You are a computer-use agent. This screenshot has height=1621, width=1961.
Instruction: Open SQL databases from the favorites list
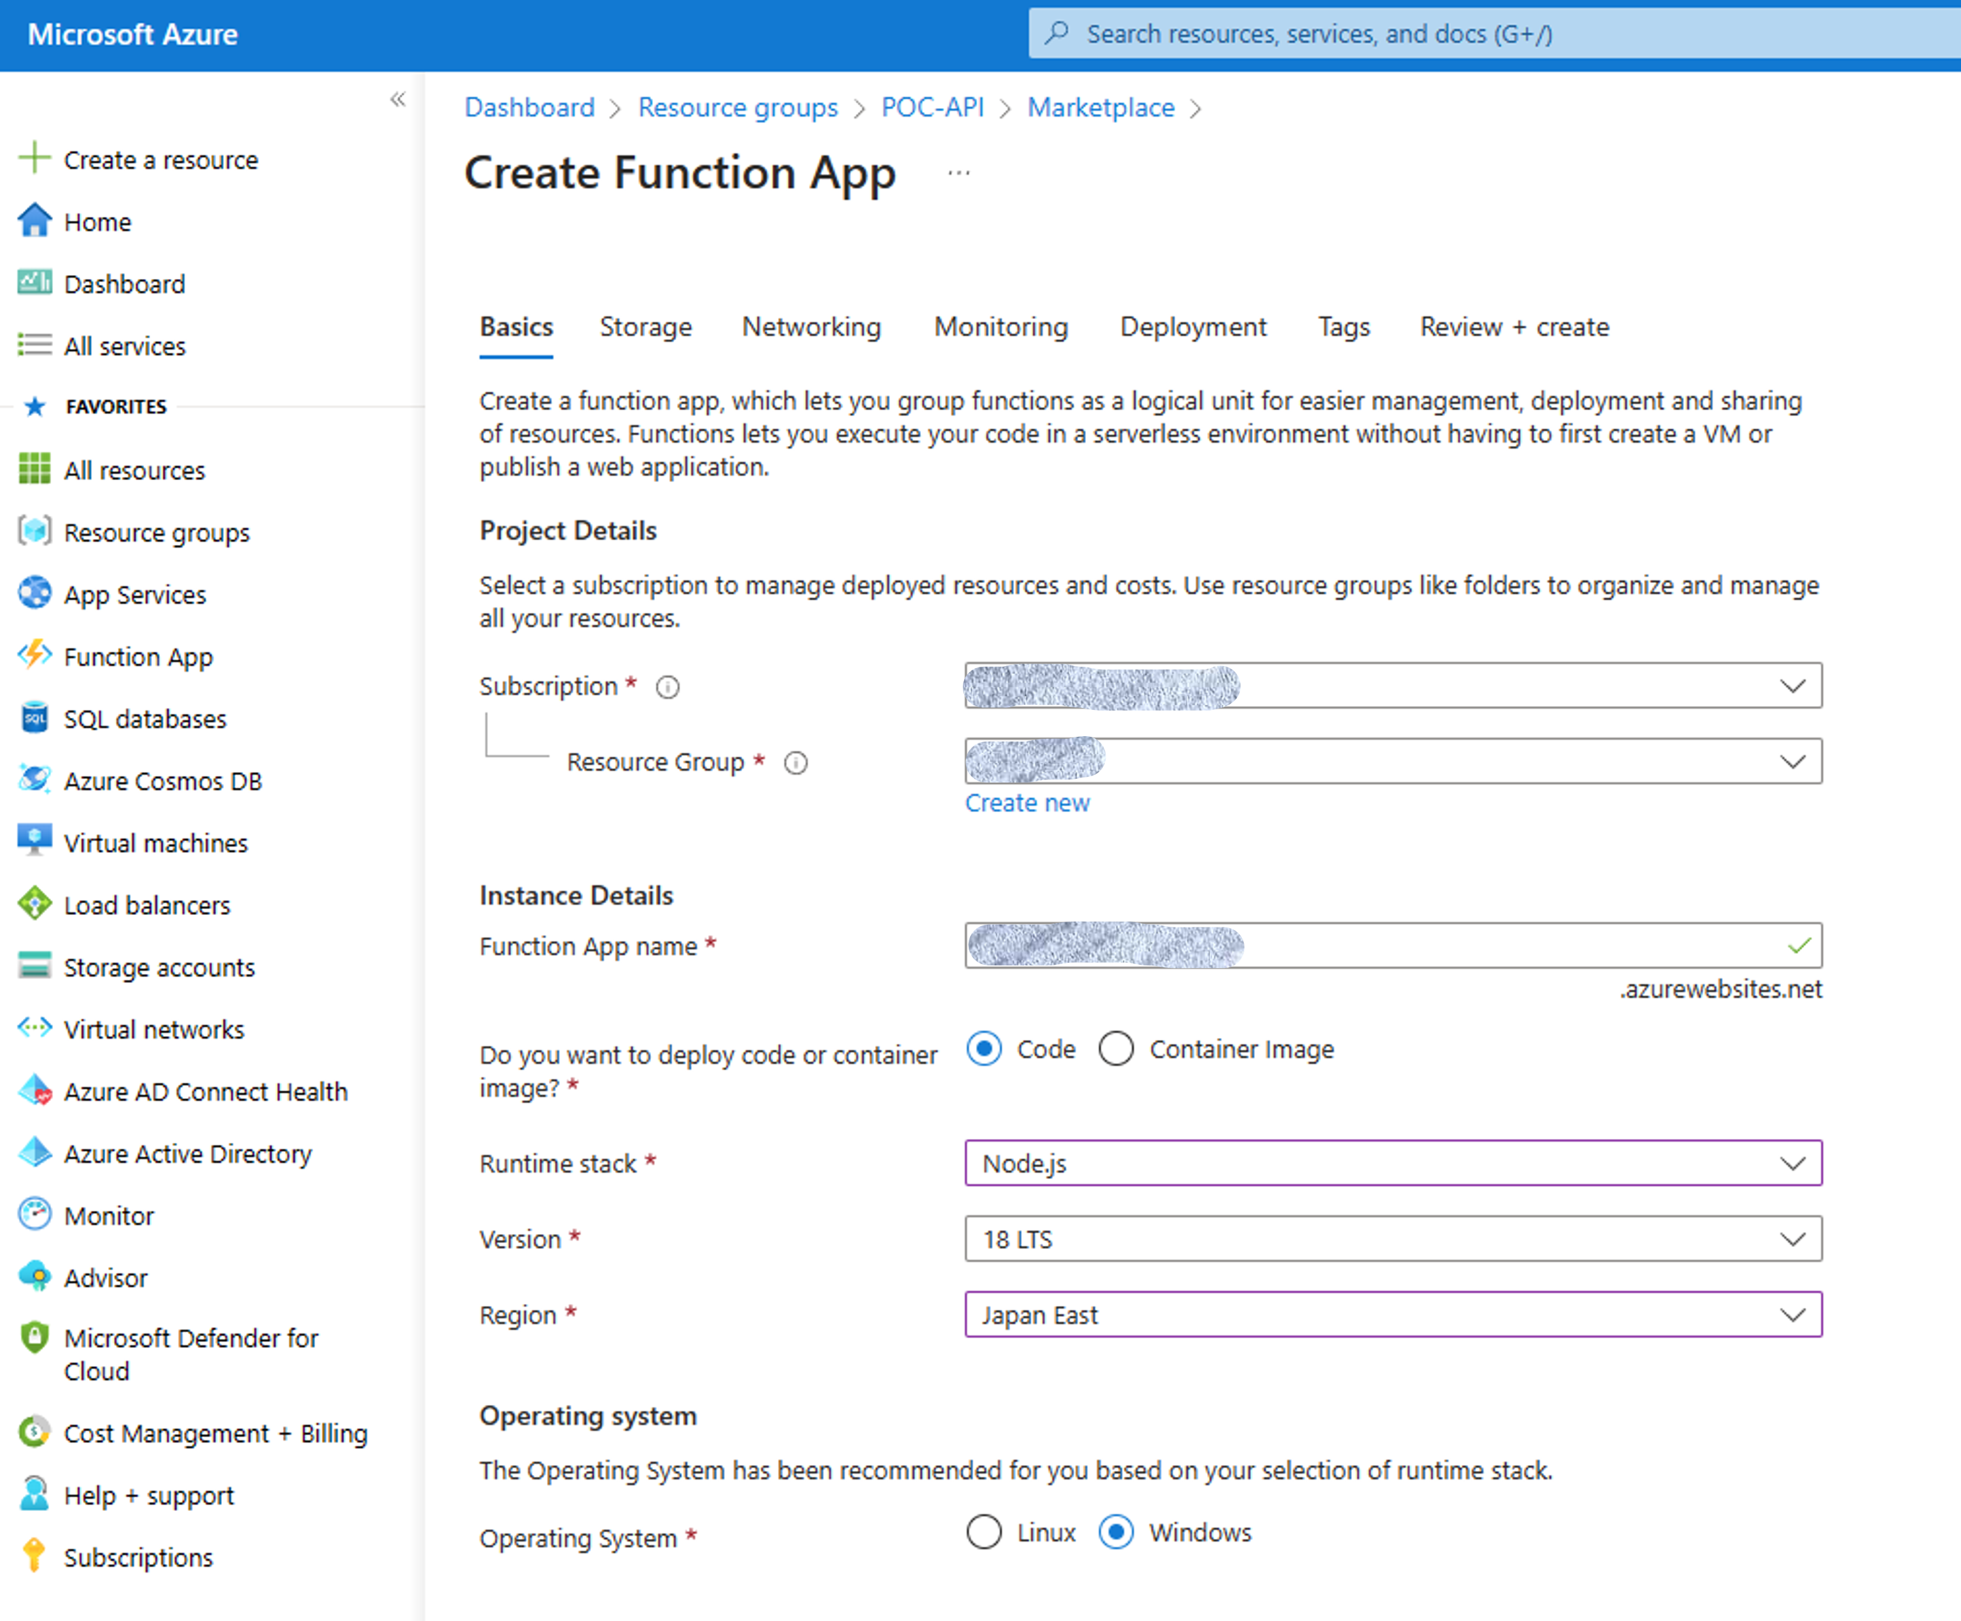coord(145,719)
